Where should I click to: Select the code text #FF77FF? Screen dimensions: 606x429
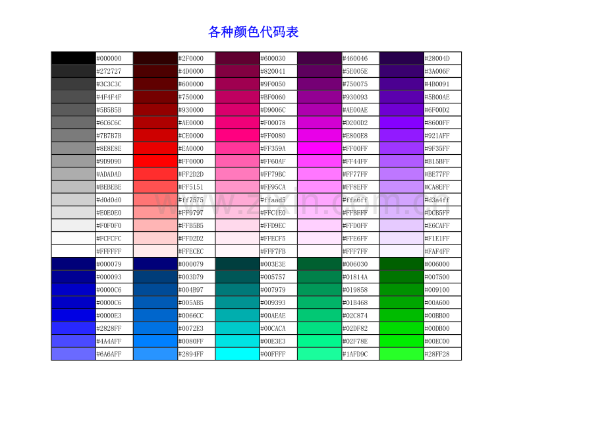(x=355, y=175)
